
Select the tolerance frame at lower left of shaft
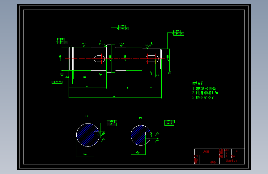click(57, 82)
